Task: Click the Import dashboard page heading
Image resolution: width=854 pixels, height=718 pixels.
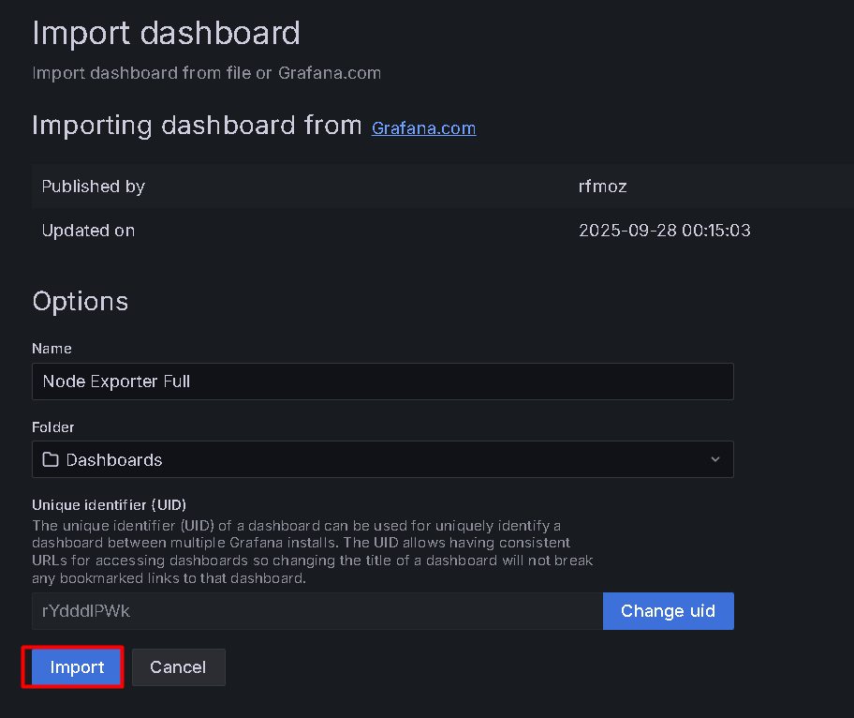Action: point(166,34)
